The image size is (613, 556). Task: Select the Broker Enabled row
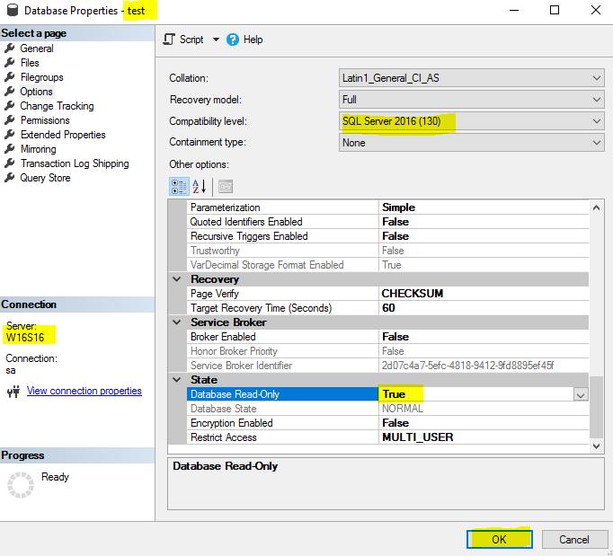387,337
